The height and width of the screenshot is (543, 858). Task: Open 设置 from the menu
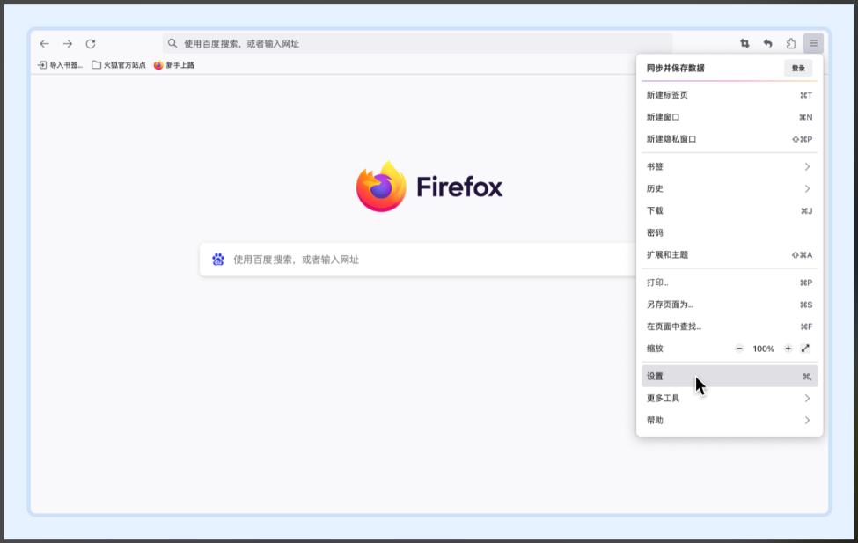click(730, 376)
